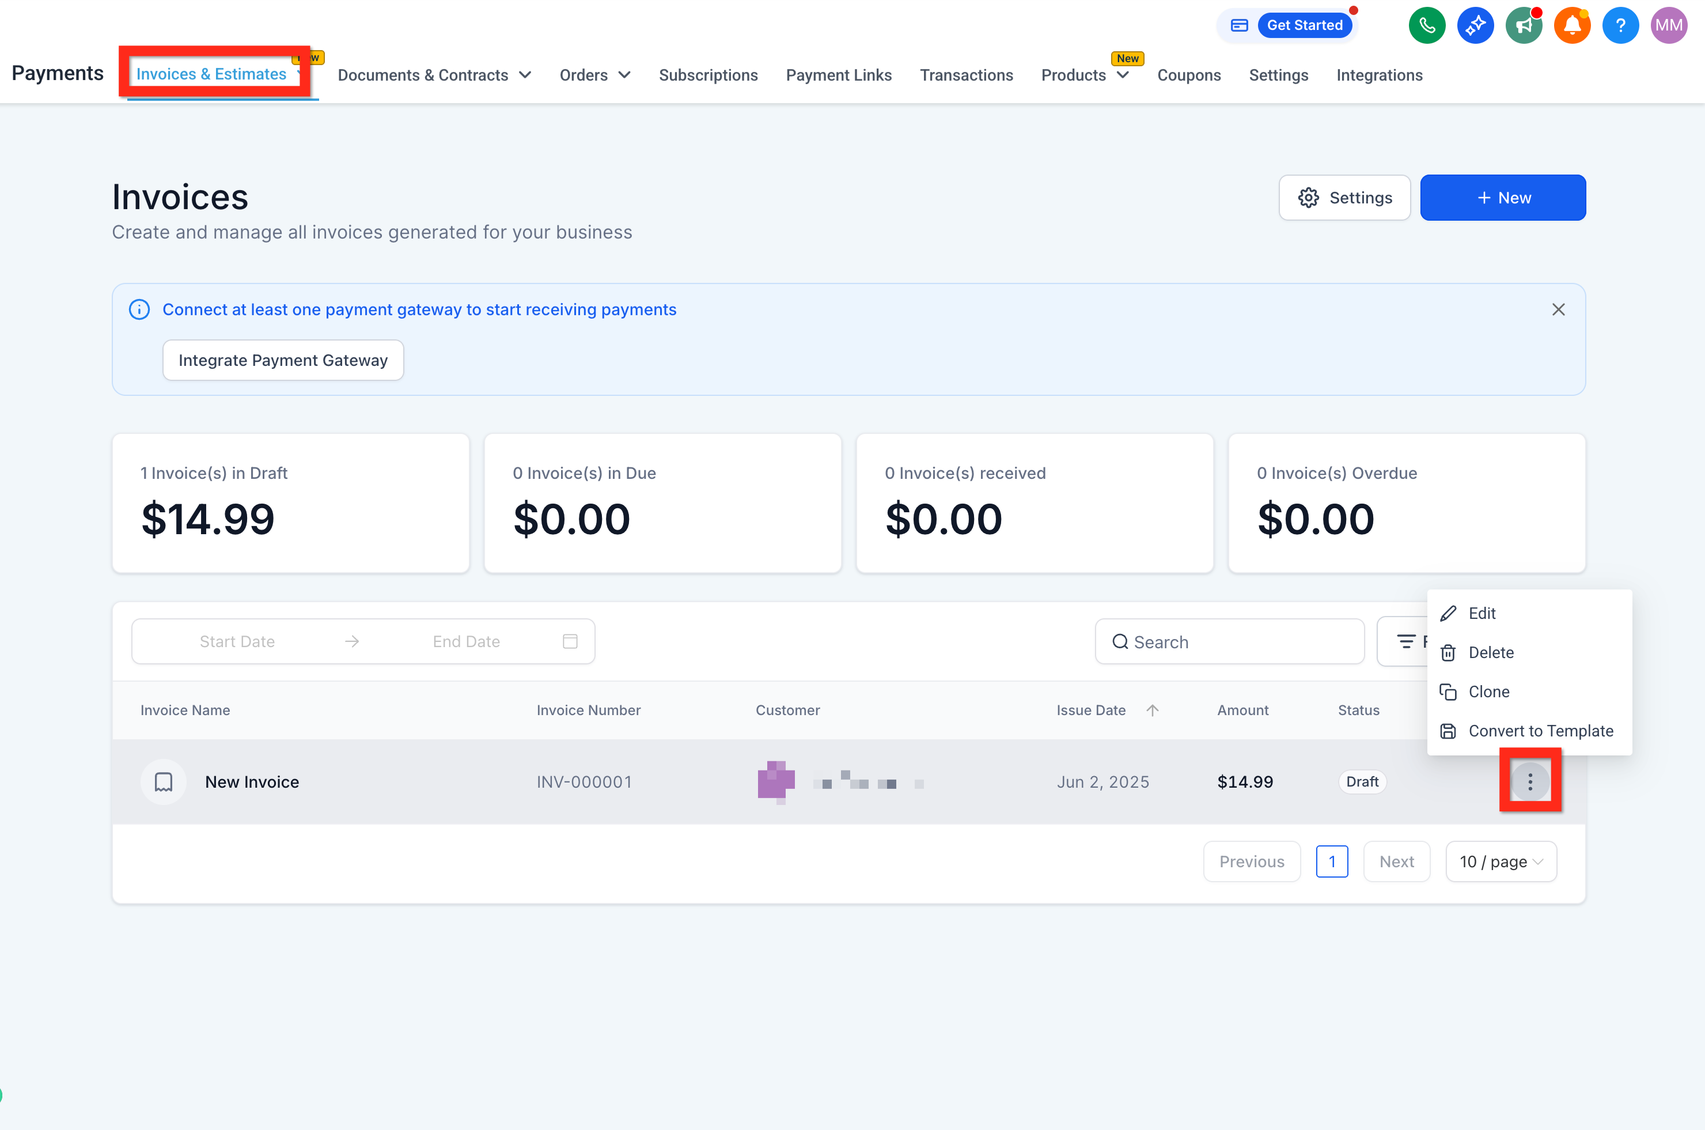Image resolution: width=1705 pixels, height=1130 pixels.
Task: Choose Clone from the context menu
Action: pos(1488,692)
